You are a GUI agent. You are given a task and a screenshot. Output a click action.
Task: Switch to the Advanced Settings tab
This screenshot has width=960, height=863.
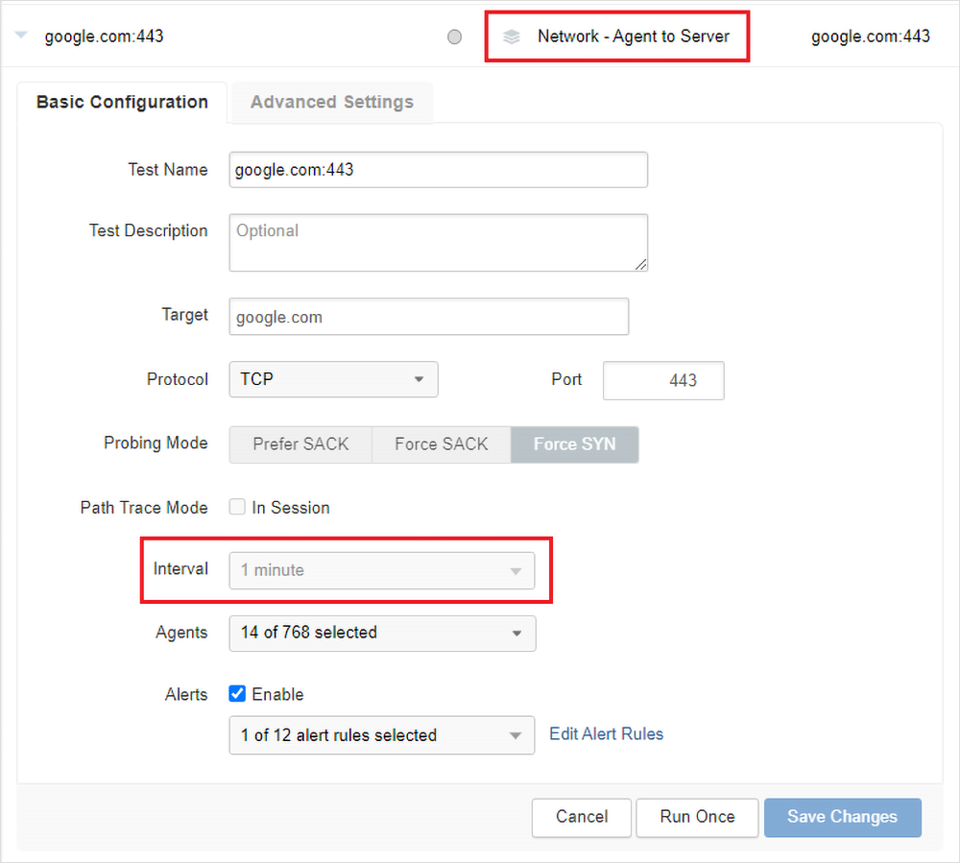(331, 102)
